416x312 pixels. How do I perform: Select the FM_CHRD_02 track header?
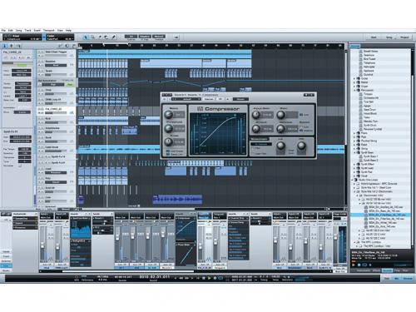coord(56,111)
